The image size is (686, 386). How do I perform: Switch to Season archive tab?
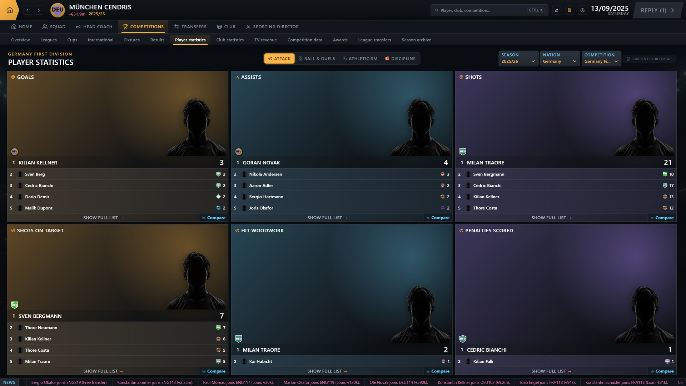coord(416,40)
